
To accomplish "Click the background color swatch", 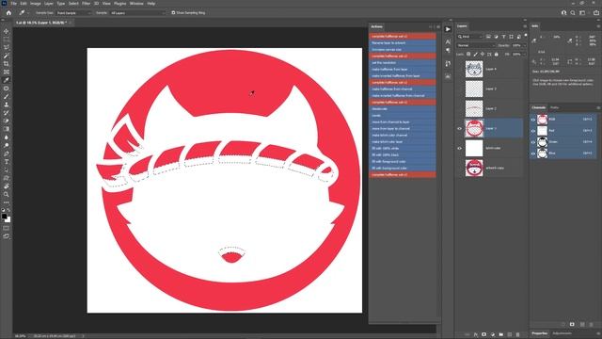I will click(x=8, y=219).
